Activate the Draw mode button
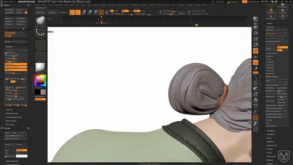293x165 pixels. [78, 12]
